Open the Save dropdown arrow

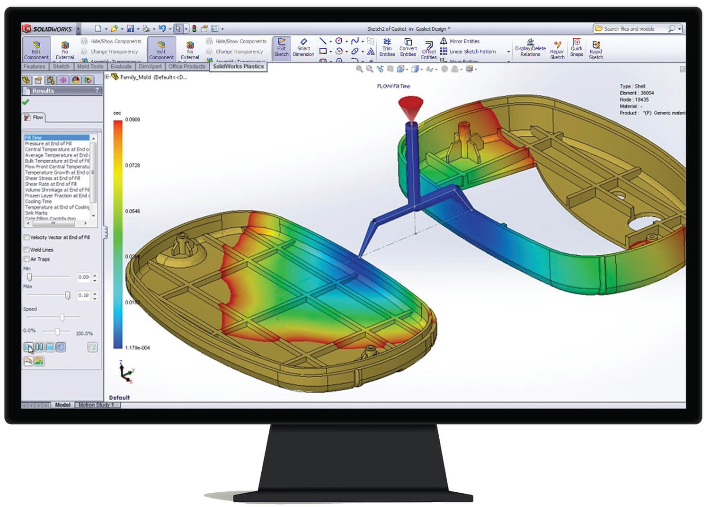(138, 29)
